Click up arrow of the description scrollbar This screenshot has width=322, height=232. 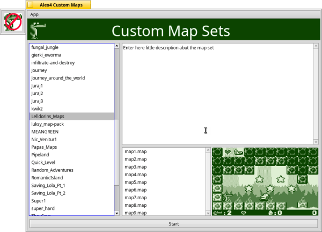[316, 46]
